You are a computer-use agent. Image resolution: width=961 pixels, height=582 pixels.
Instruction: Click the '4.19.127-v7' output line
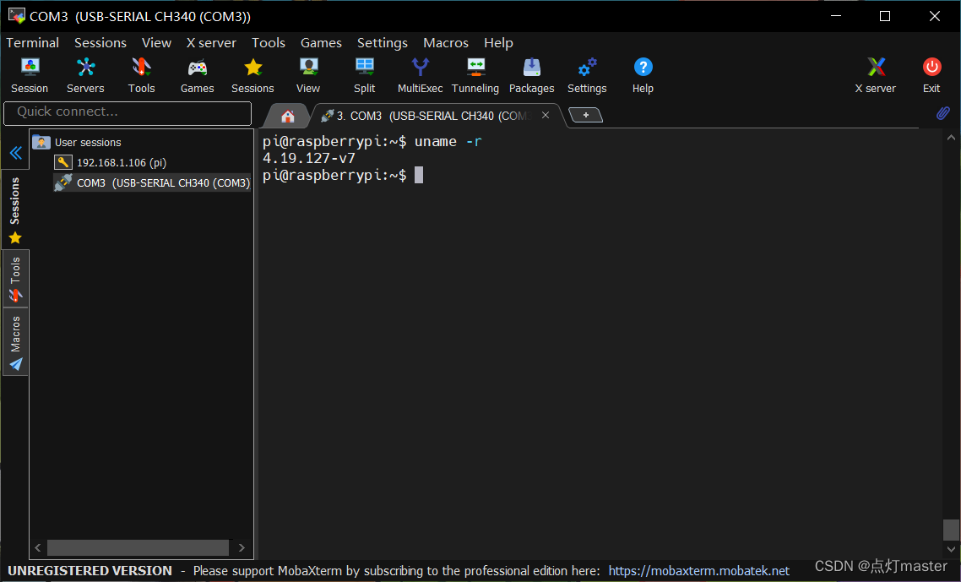309,158
